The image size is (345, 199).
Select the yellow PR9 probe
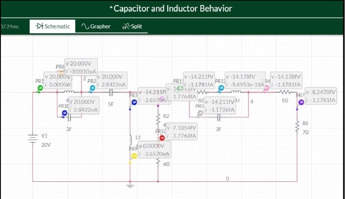coord(134,156)
